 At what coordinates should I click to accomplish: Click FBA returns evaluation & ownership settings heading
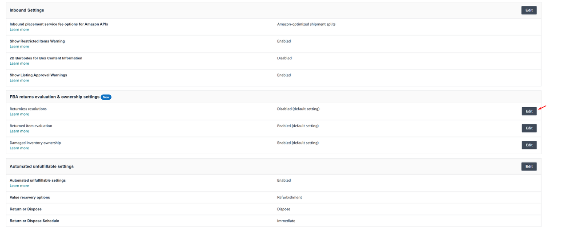point(54,97)
